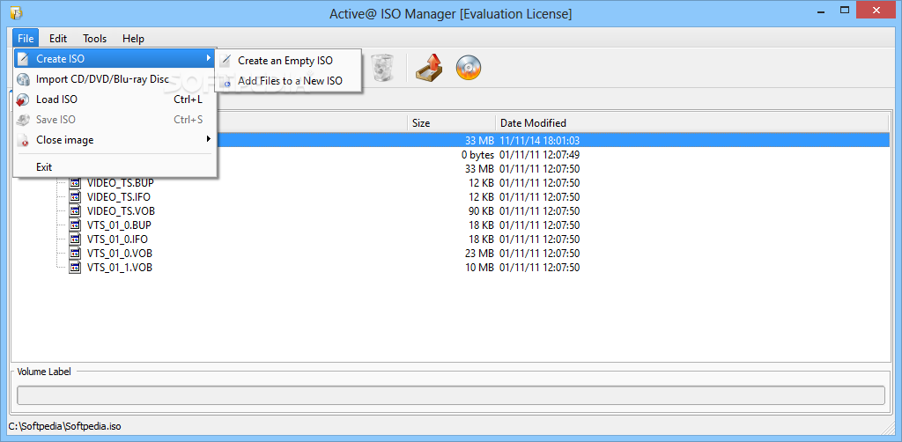Click the VIDEO_TS.VOB file icon
The width and height of the screenshot is (902, 442).
click(x=76, y=211)
